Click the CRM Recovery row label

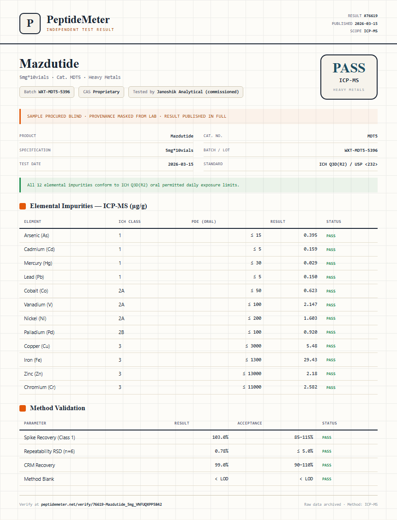point(39,465)
